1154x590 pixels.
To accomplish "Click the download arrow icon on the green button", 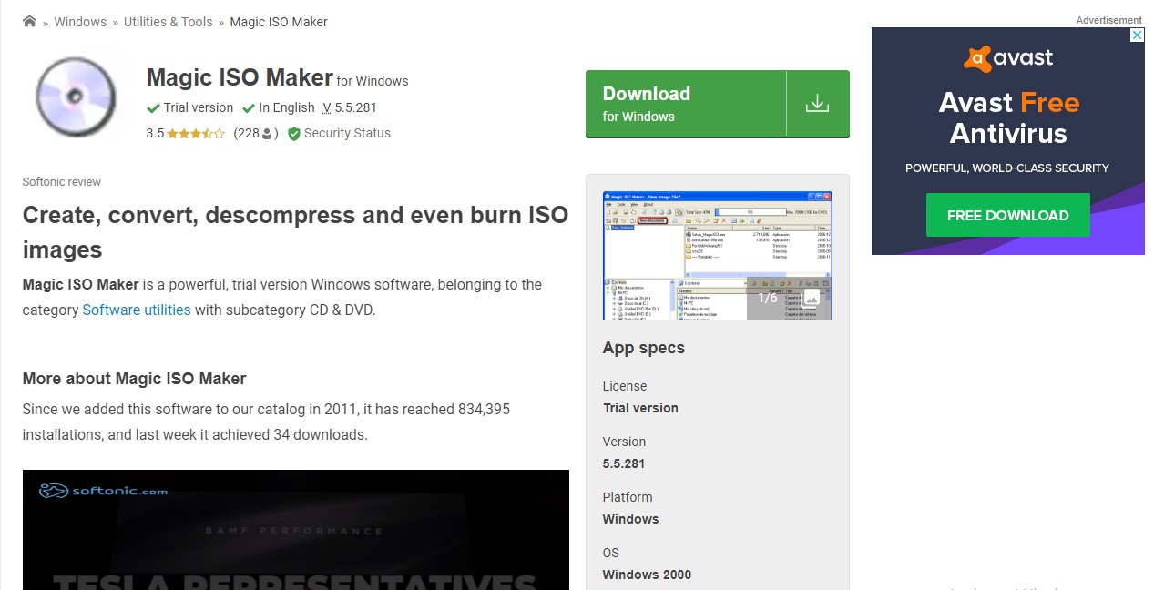I will [x=818, y=104].
